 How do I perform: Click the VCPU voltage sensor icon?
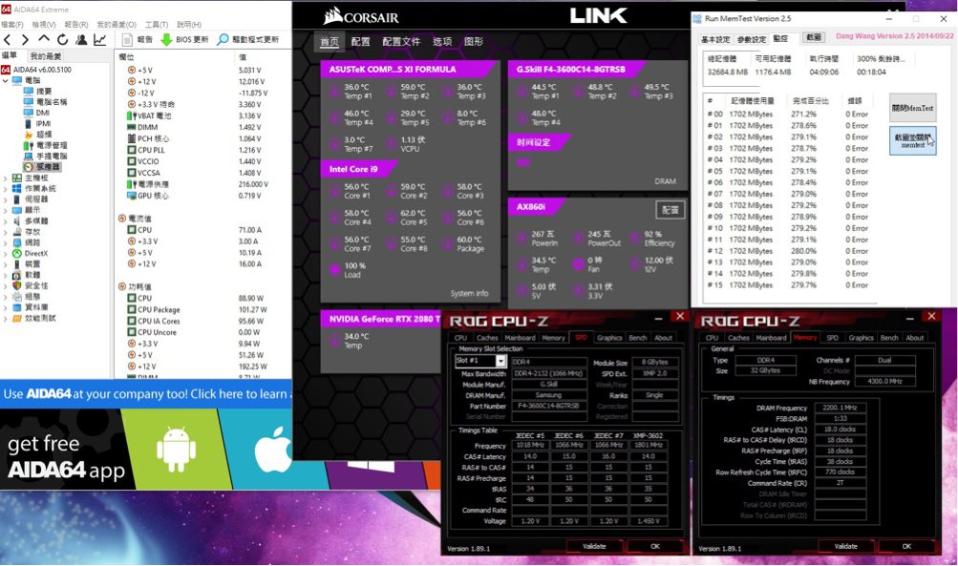pos(391,144)
